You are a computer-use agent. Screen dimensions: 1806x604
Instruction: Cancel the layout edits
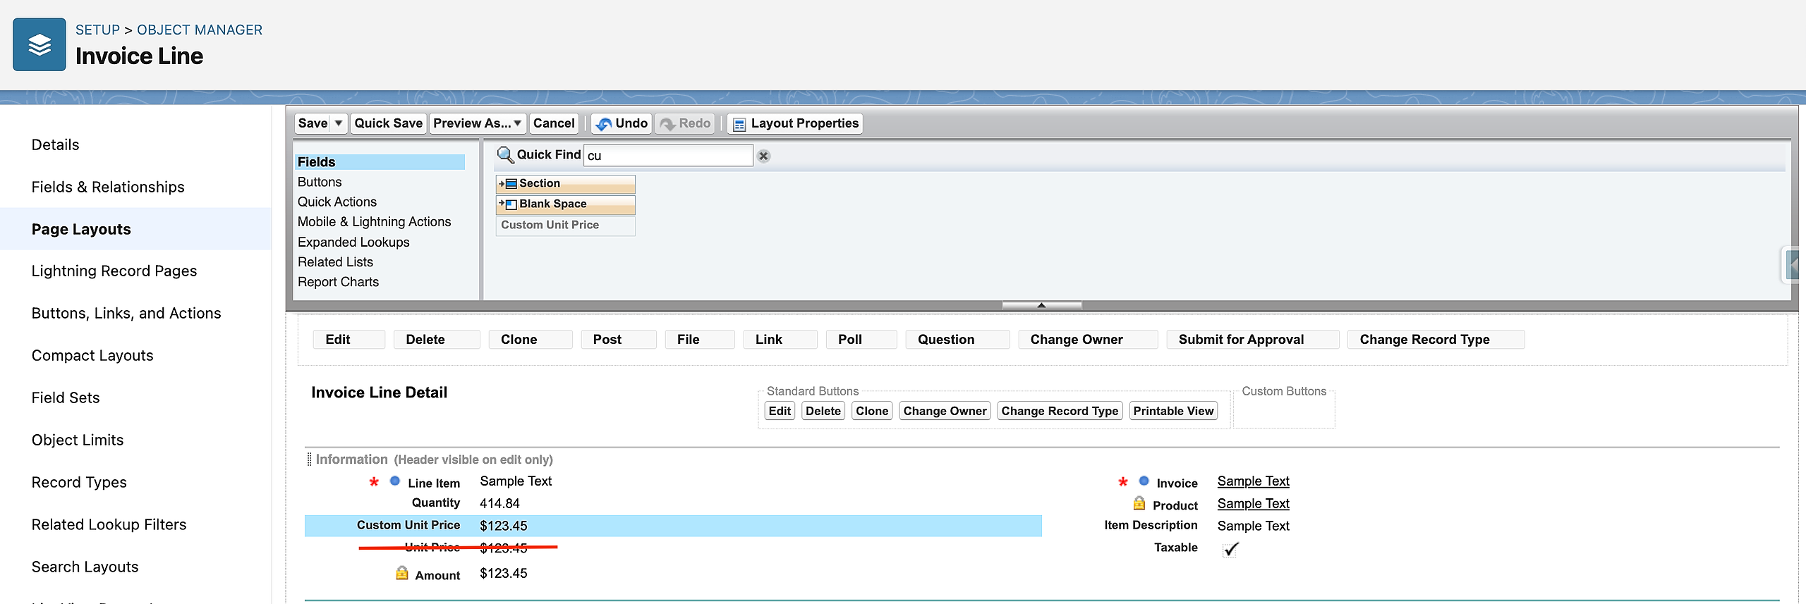[554, 123]
